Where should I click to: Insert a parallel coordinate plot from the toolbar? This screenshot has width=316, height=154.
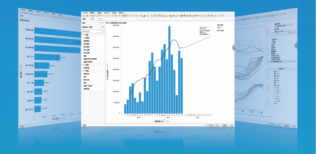click(193, 16)
